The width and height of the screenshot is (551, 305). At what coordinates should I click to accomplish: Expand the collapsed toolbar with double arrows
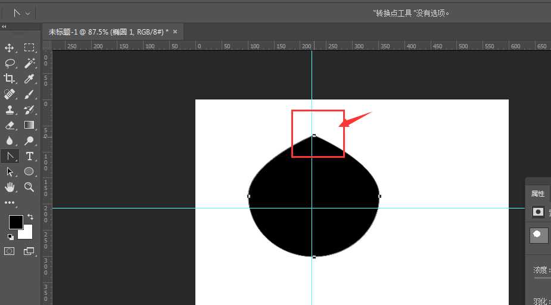(x=4, y=27)
